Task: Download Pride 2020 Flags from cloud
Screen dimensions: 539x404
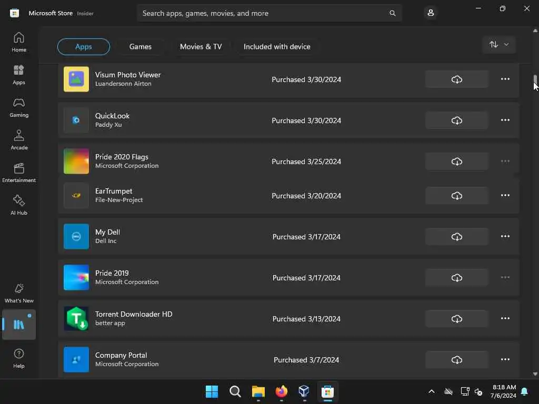Action: (x=456, y=161)
